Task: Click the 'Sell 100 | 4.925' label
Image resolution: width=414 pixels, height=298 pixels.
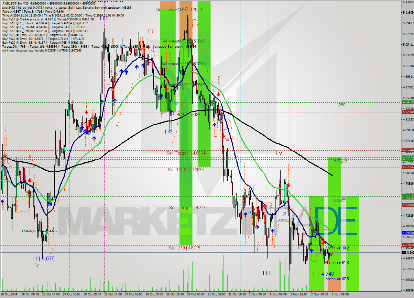Action: [x=186, y=115]
